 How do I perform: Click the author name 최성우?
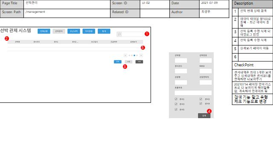pyautogui.click(x=206, y=11)
